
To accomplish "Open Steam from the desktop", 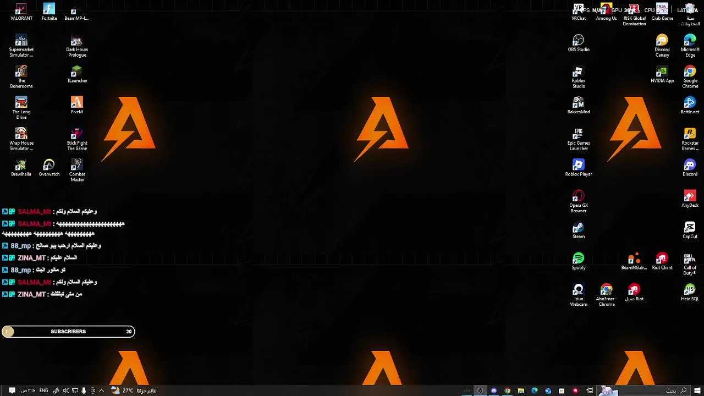I will tap(579, 230).
